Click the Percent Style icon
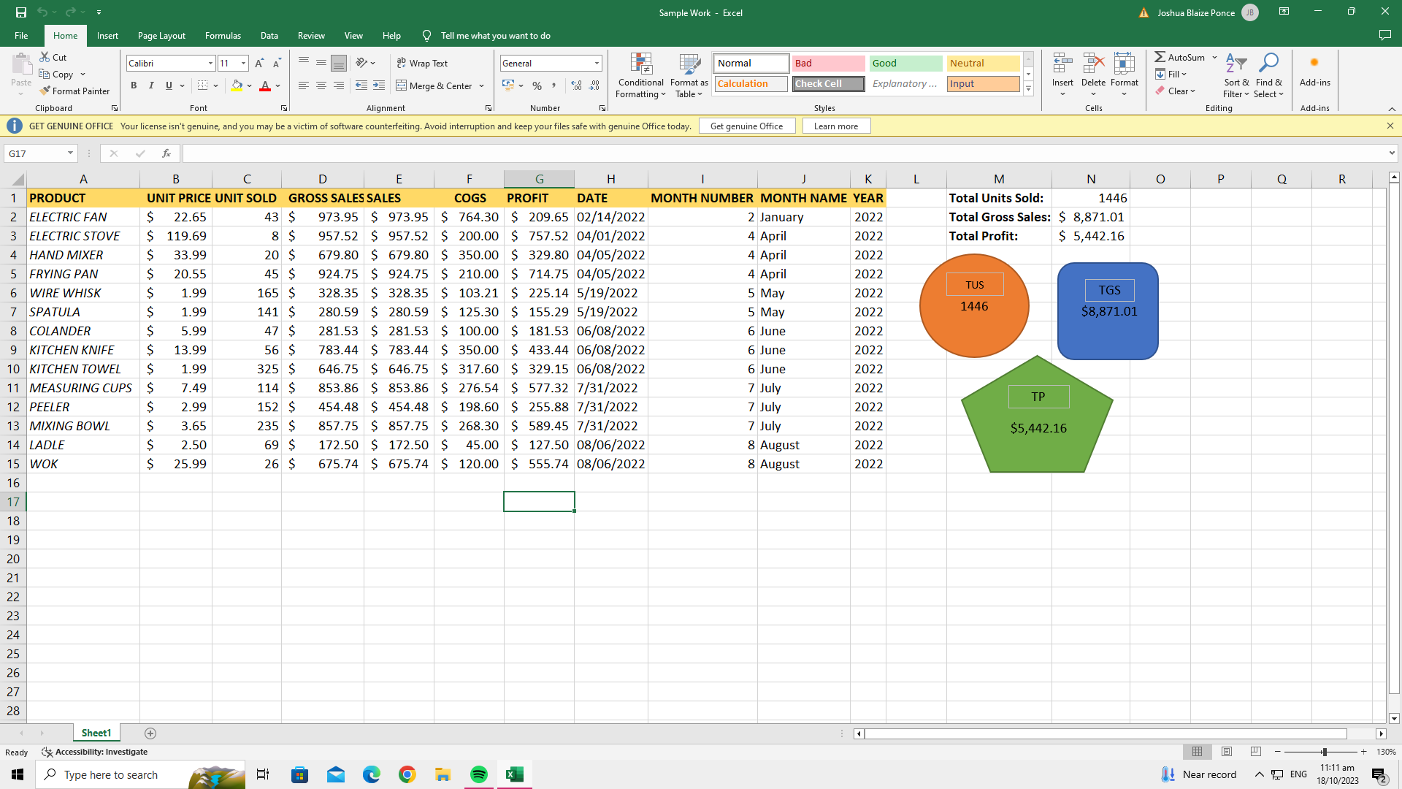This screenshot has width=1402, height=789. click(x=537, y=85)
